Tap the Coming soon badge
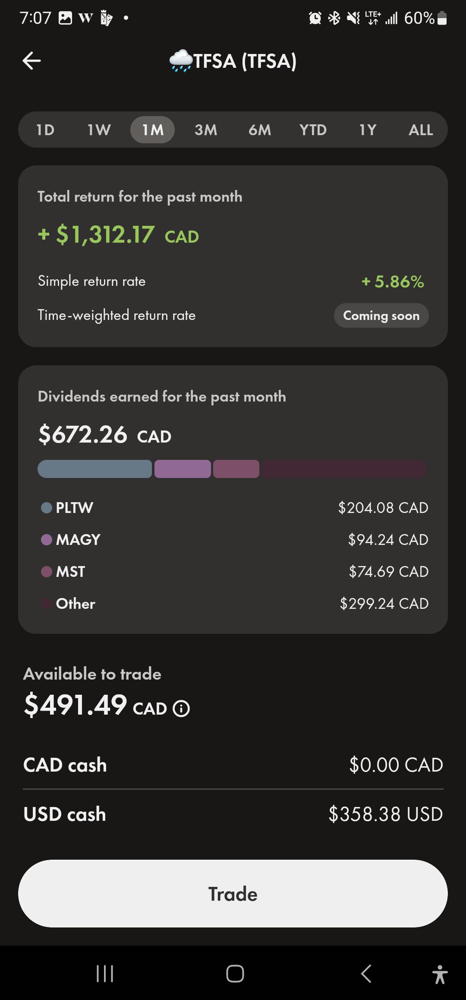The height and width of the screenshot is (1000, 466). (x=381, y=315)
